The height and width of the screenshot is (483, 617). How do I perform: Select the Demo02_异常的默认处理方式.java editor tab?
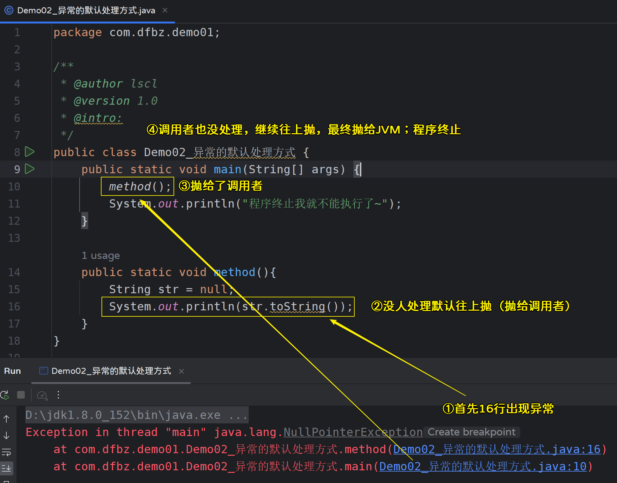(x=86, y=10)
